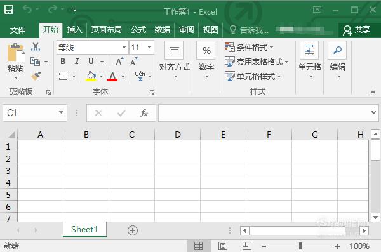The height and width of the screenshot is (252, 381).
Task: Switch to the 审阅 tab
Action: click(186, 30)
